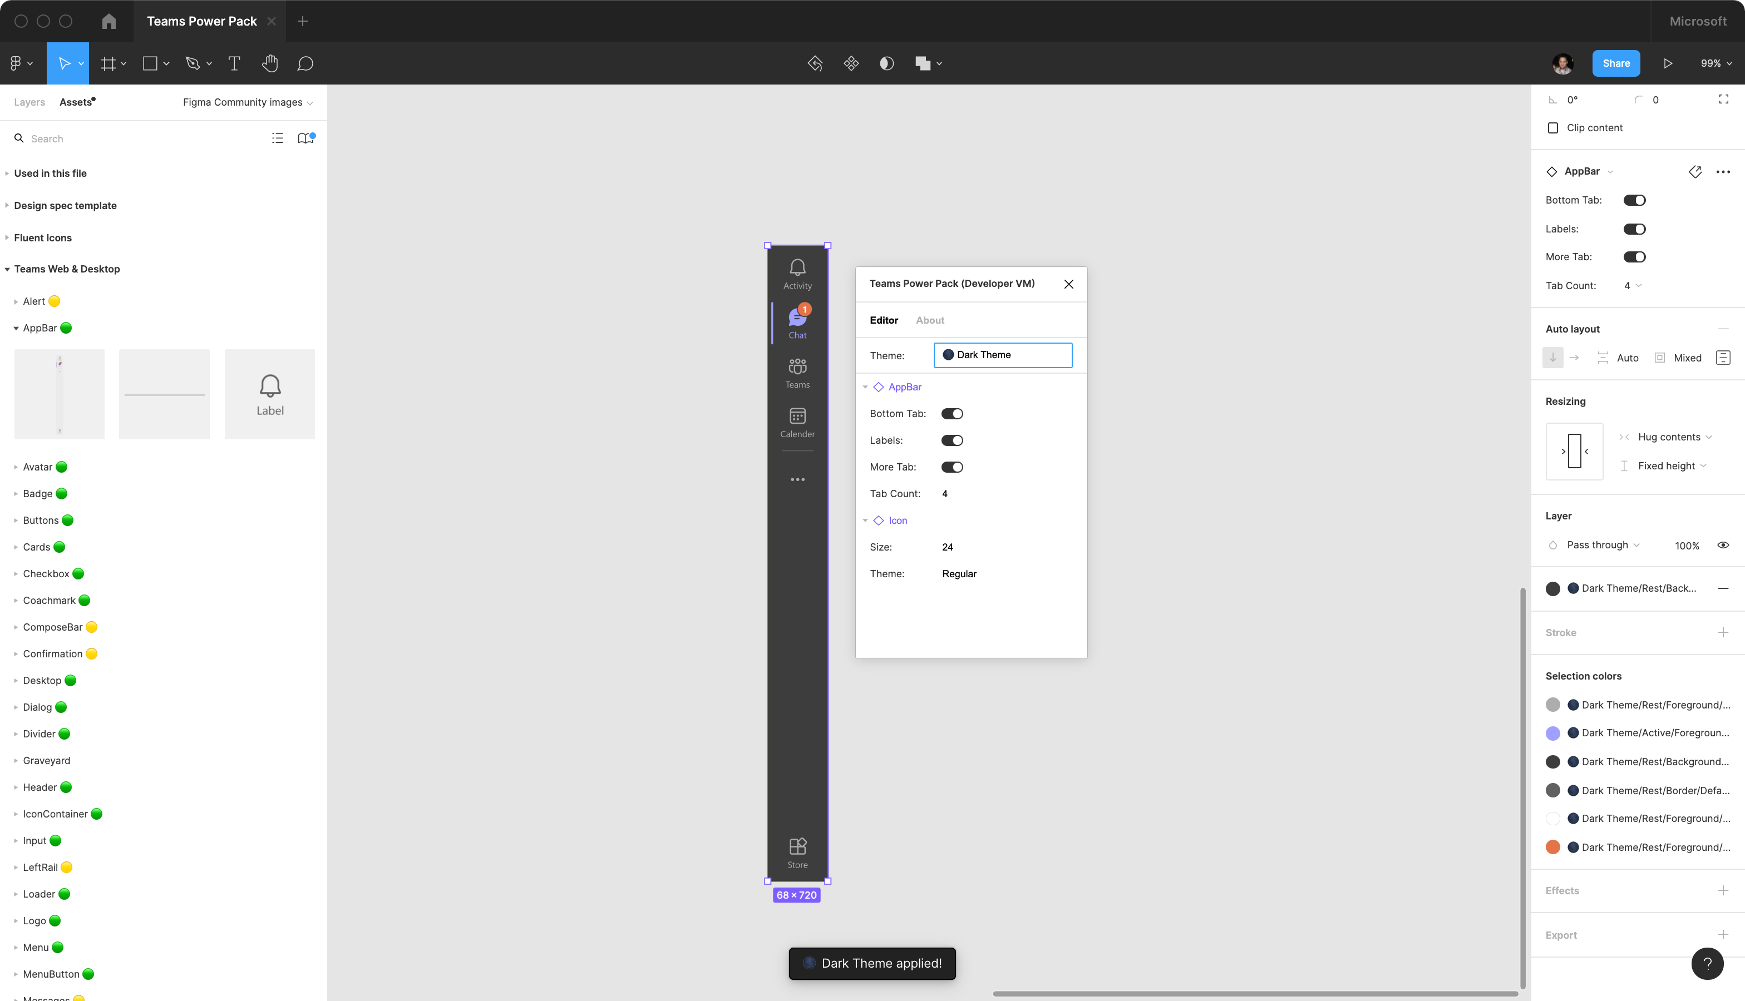The image size is (1745, 1001).
Task: Toggle More Tab in plugin dialog
Action: click(952, 468)
